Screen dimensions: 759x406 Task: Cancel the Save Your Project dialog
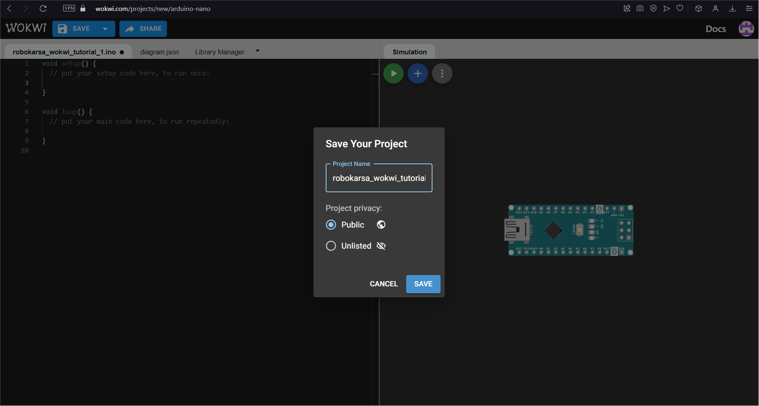coord(384,284)
